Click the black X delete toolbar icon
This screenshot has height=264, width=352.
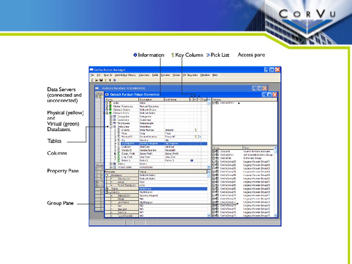click(x=110, y=80)
